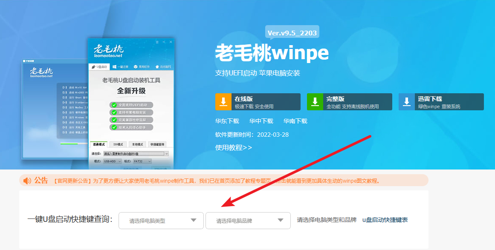Image resolution: width=495 pixels, height=250 pixels.
Task: Click the orange 在线版 download icon
Action: click(x=223, y=102)
